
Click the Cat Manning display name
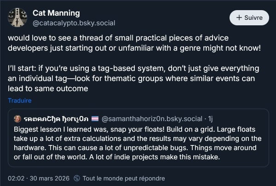tap(56, 13)
